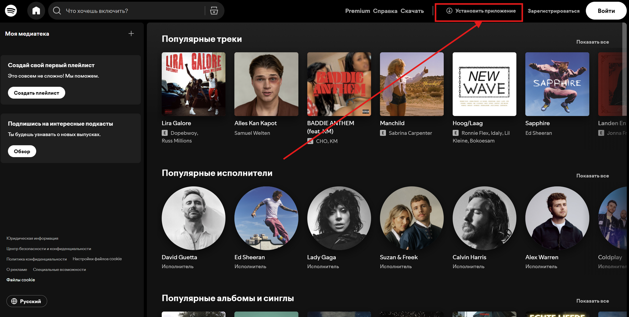Click the Обзор podcasts button
This screenshot has width=629, height=317.
pyautogui.click(x=22, y=151)
